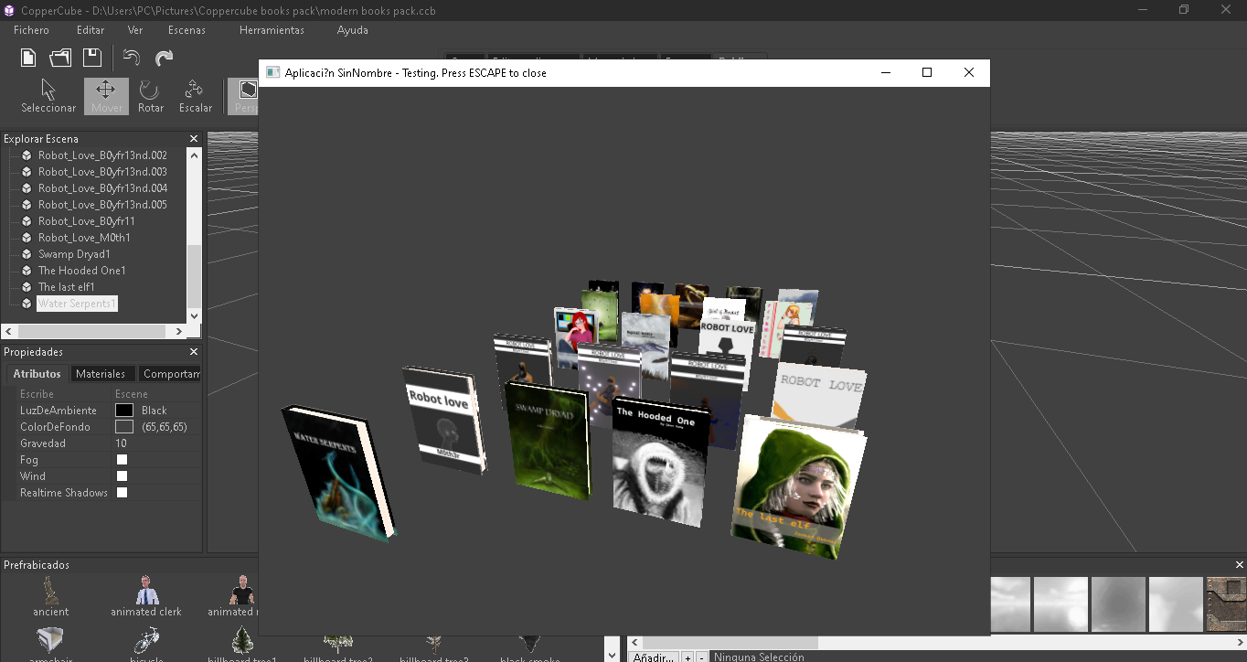Select The last elf1 node
Image resolution: width=1247 pixels, height=662 pixels.
[x=67, y=287]
